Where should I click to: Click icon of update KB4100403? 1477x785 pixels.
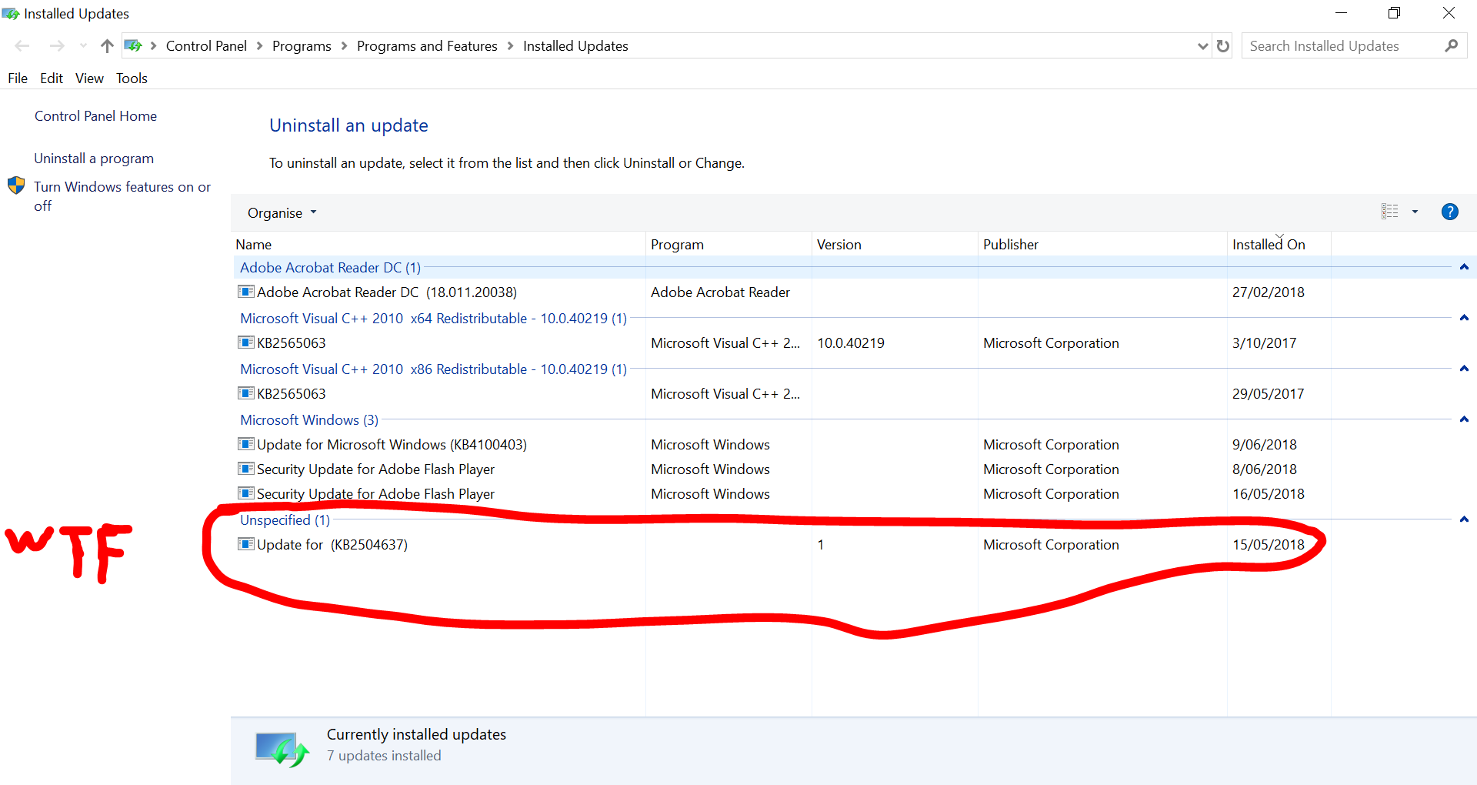click(245, 444)
